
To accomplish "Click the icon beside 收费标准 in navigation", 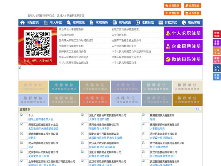I will pyautogui.click(x=138, y=22).
